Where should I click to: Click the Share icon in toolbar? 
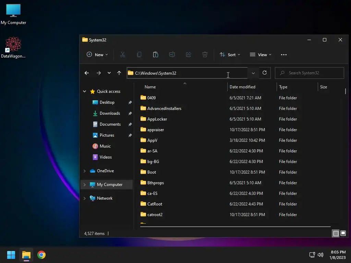click(189, 54)
